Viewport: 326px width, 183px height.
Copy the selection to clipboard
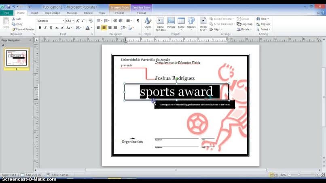(17, 24)
